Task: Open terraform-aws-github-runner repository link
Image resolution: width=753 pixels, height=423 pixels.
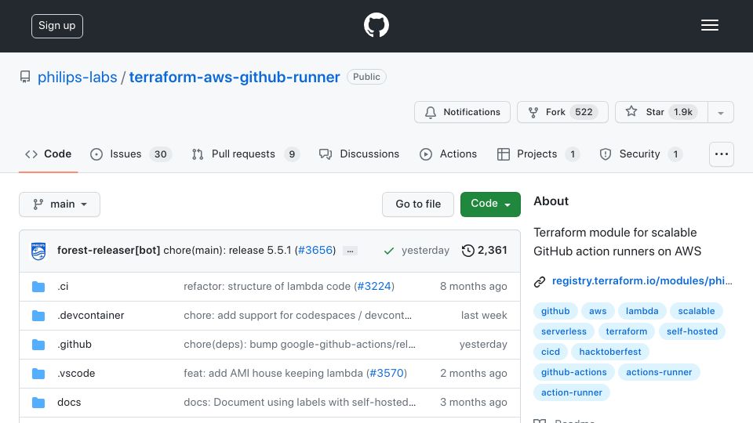Action: pyautogui.click(x=235, y=78)
